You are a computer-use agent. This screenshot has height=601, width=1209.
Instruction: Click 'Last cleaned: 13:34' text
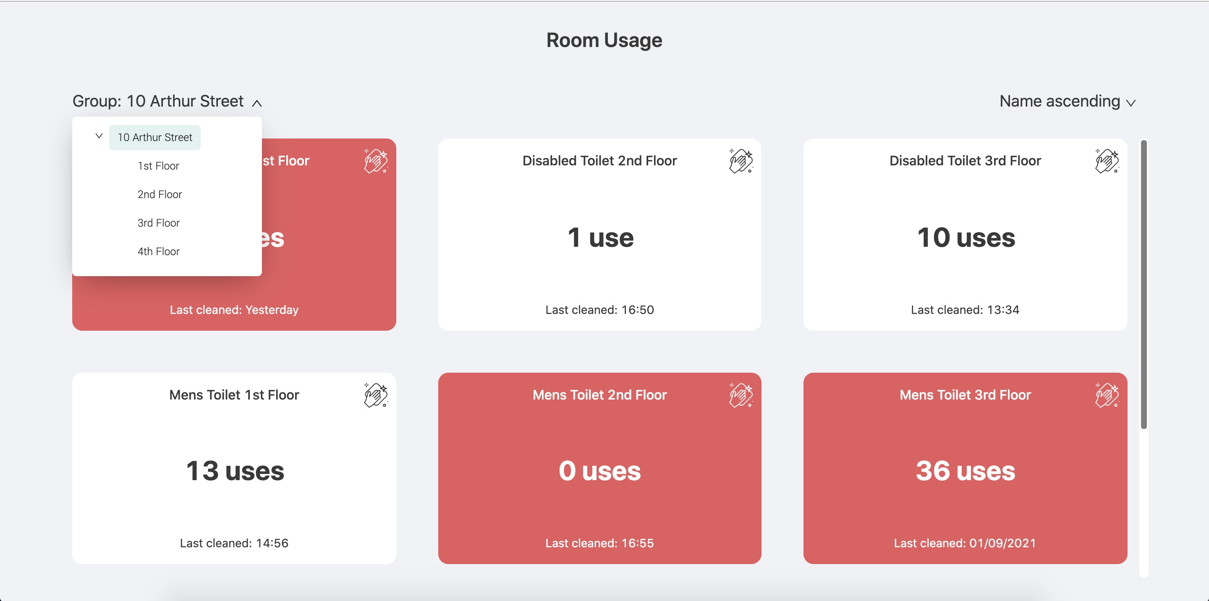click(x=966, y=310)
